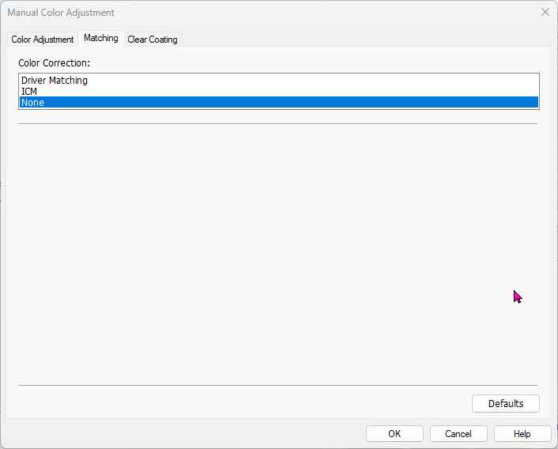
Task: Choose Driver Matching in Color Correction list
Action: (55, 81)
